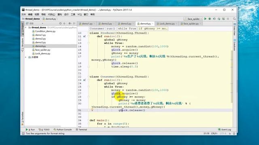Open the UTF-8 encoding selector in the status bar
Screen dimensions: 259x145
[223, 133]
